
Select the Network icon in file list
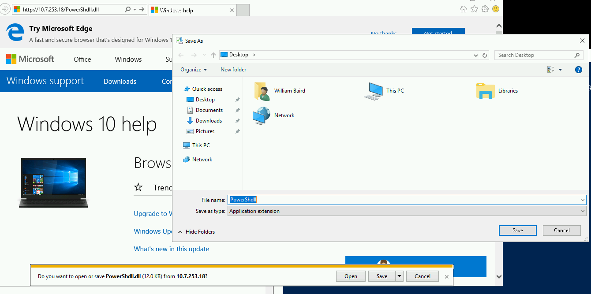(261, 115)
